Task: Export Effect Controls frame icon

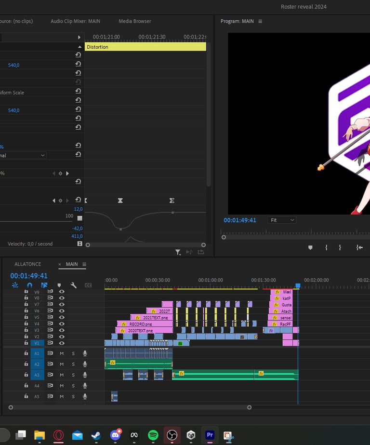Action: (201, 252)
